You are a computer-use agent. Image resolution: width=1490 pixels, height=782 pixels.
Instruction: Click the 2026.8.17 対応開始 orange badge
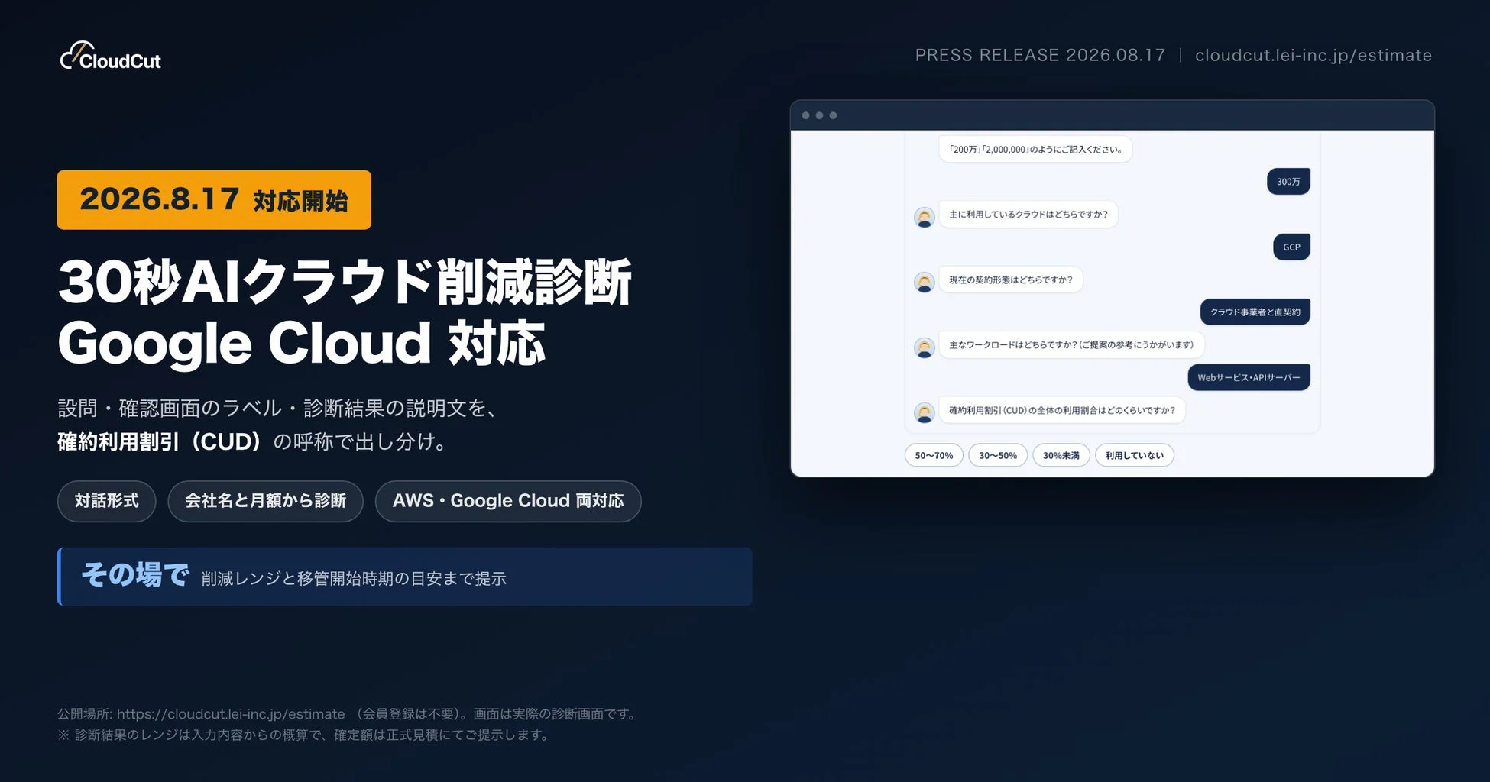[x=214, y=200]
